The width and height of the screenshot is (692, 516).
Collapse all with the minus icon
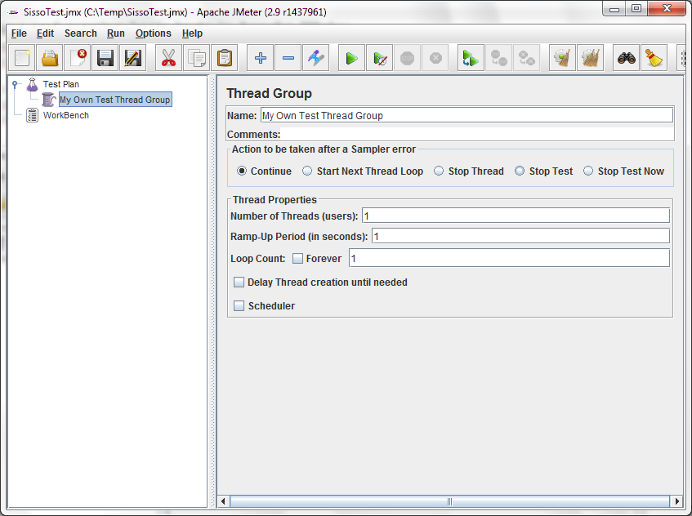288,58
